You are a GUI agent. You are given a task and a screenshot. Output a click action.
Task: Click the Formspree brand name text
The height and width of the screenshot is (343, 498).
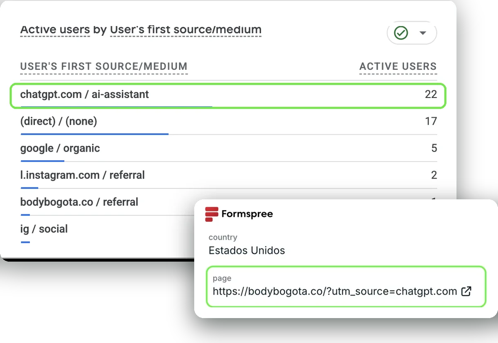[247, 214]
